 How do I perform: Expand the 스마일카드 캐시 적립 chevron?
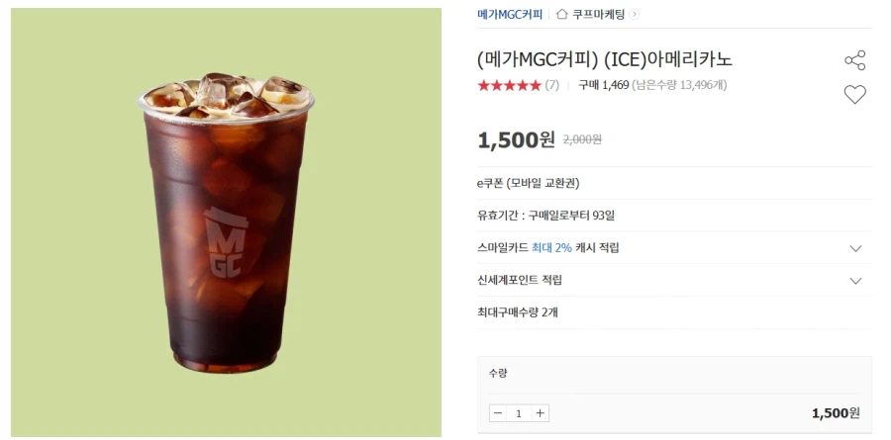coord(855,248)
